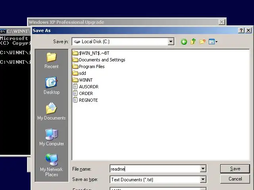This screenshot has height=190, width=254.
Task: Click the Cancel button
Action: coord(235,179)
